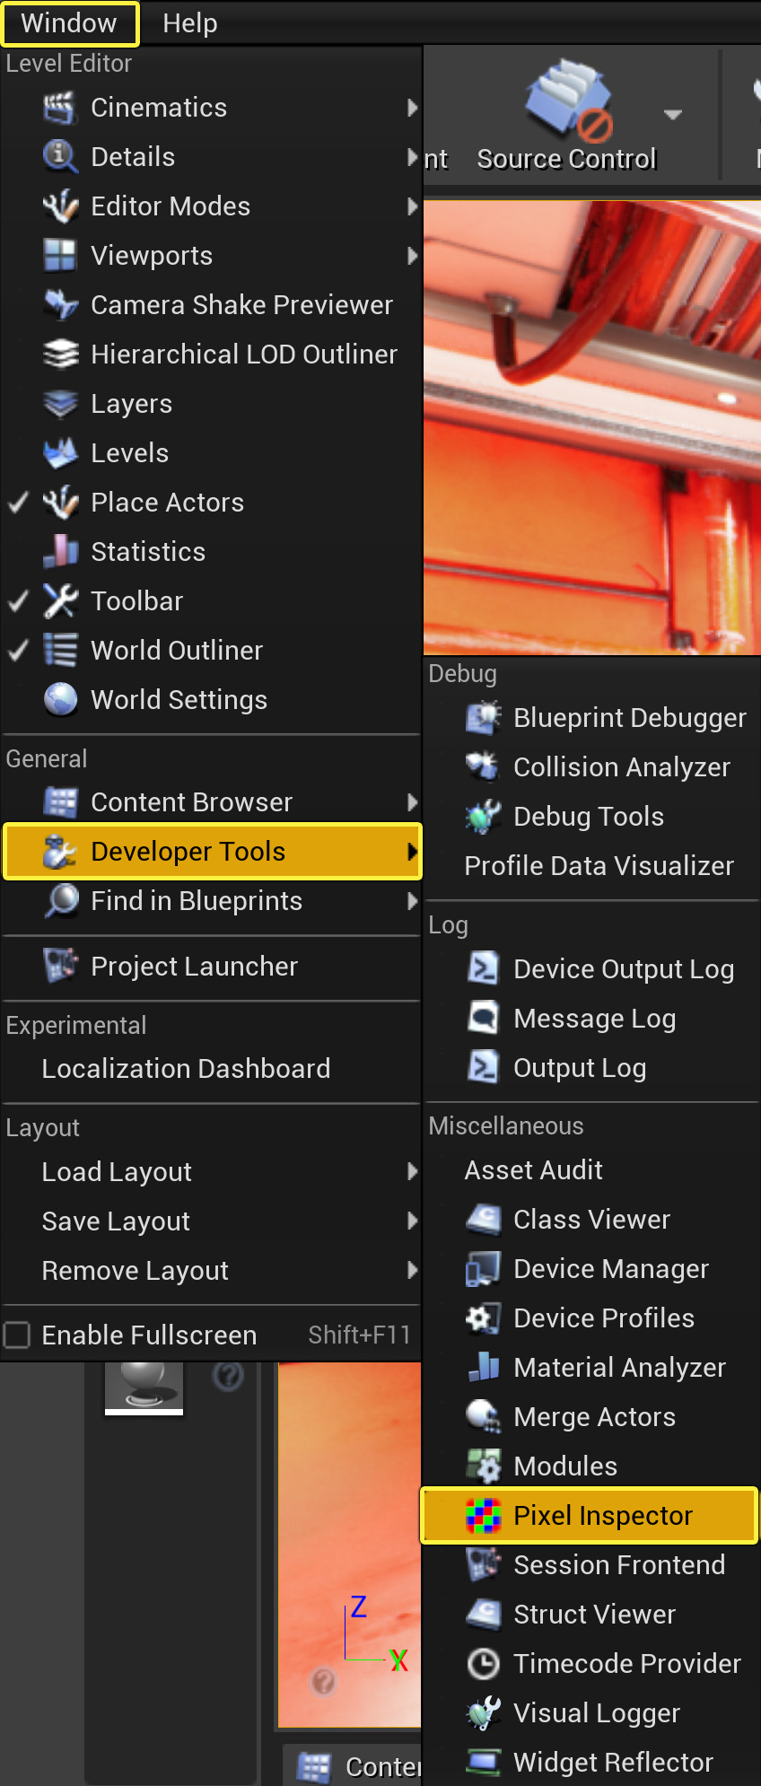
Task: Toggle the World Outliner panel
Action: [x=176, y=650]
